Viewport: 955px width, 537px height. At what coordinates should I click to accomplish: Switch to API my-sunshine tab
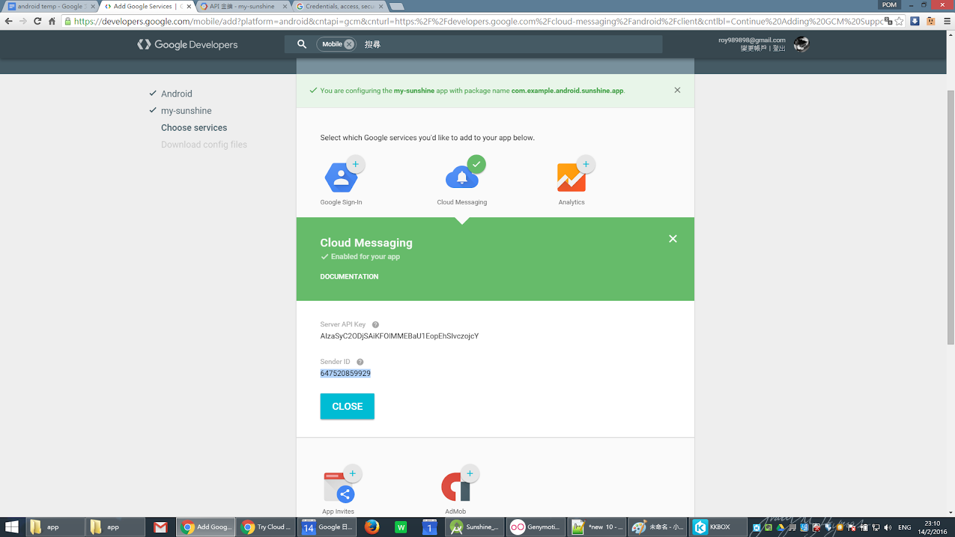242,7
